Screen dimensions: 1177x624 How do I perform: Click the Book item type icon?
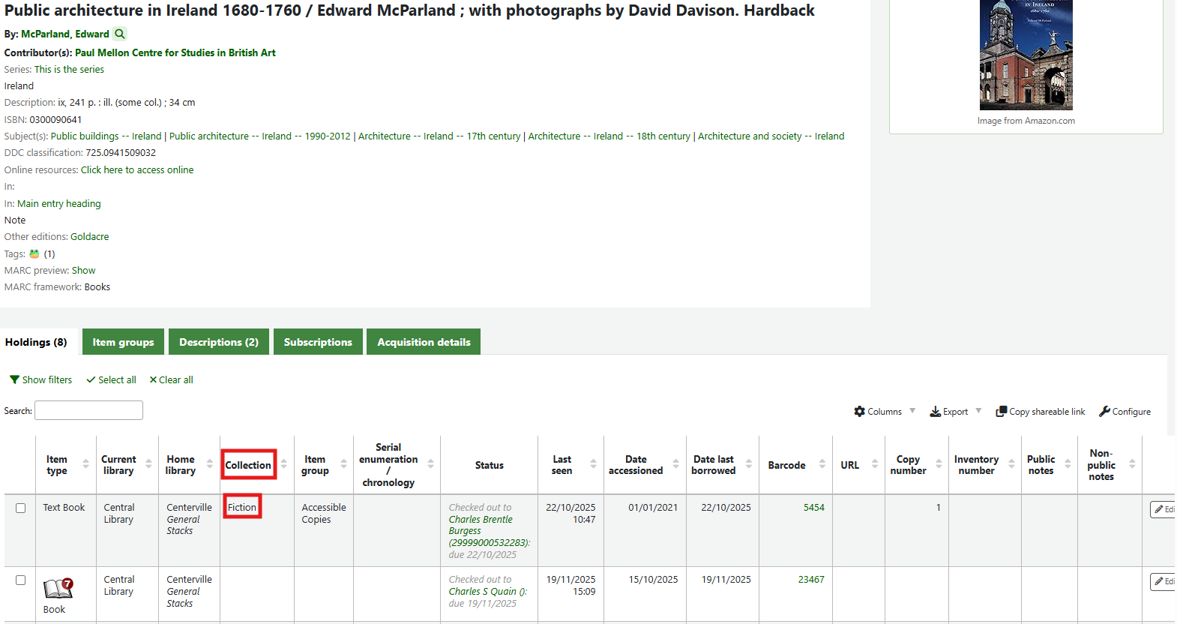[x=58, y=588]
